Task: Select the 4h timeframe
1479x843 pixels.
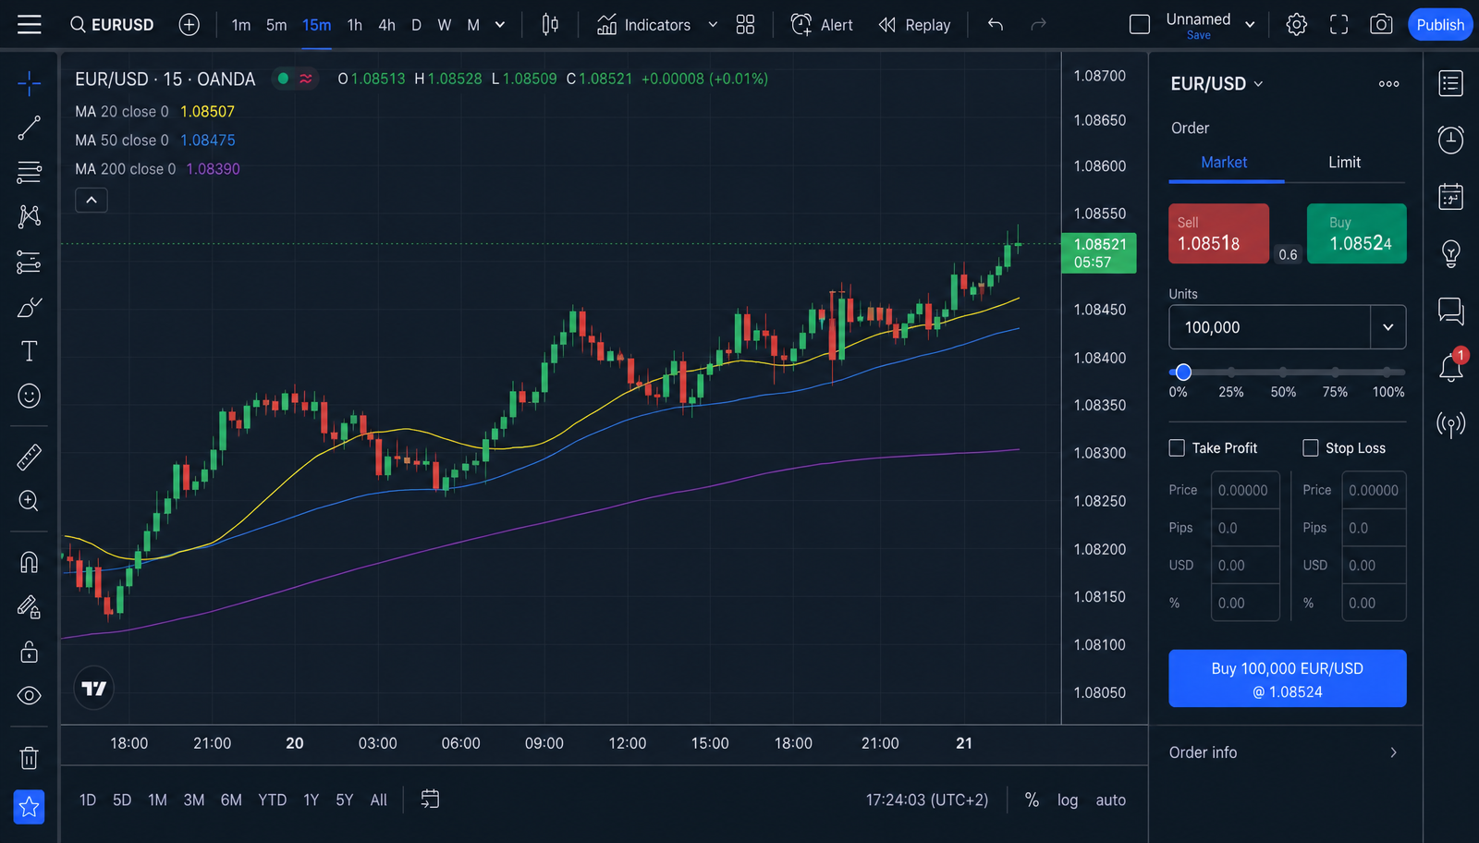Action: click(x=386, y=25)
